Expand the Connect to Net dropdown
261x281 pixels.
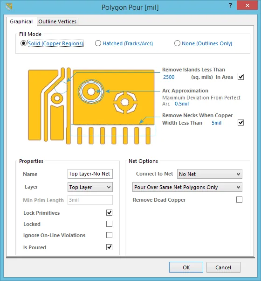point(210,174)
